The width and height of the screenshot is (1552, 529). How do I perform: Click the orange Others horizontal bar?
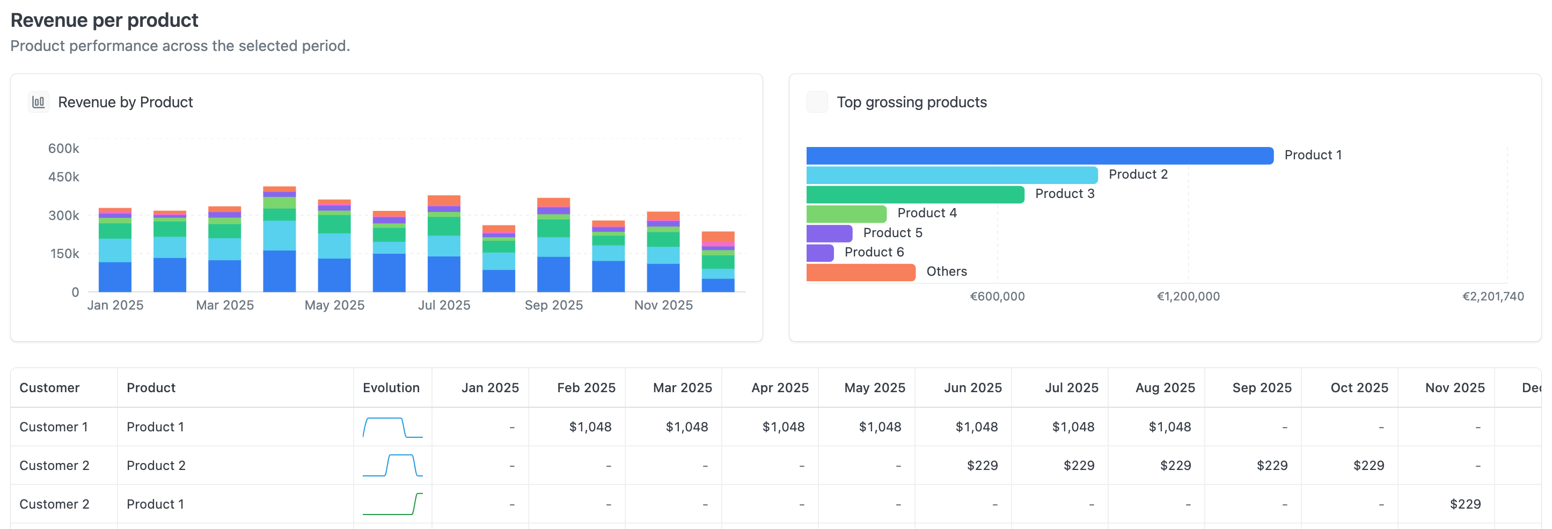[860, 271]
